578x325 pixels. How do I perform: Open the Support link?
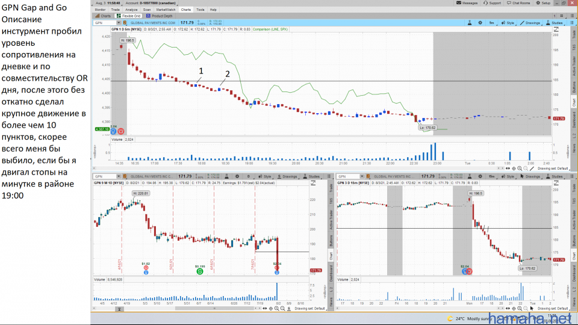(x=492, y=3)
